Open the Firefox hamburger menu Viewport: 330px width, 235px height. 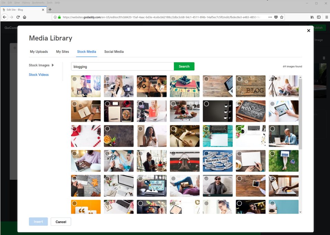[x=326, y=17]
